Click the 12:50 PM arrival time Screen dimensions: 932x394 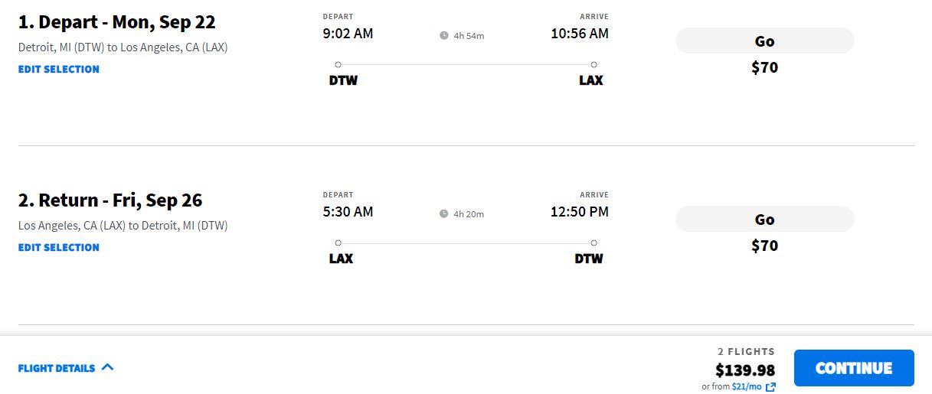pos(580,211)
